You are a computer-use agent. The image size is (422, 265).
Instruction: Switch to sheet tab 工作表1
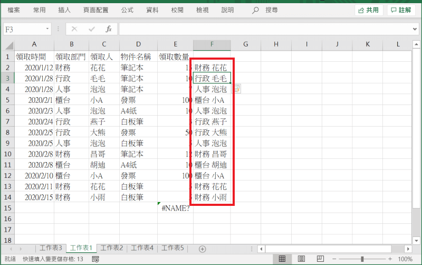tap(81, 248)
